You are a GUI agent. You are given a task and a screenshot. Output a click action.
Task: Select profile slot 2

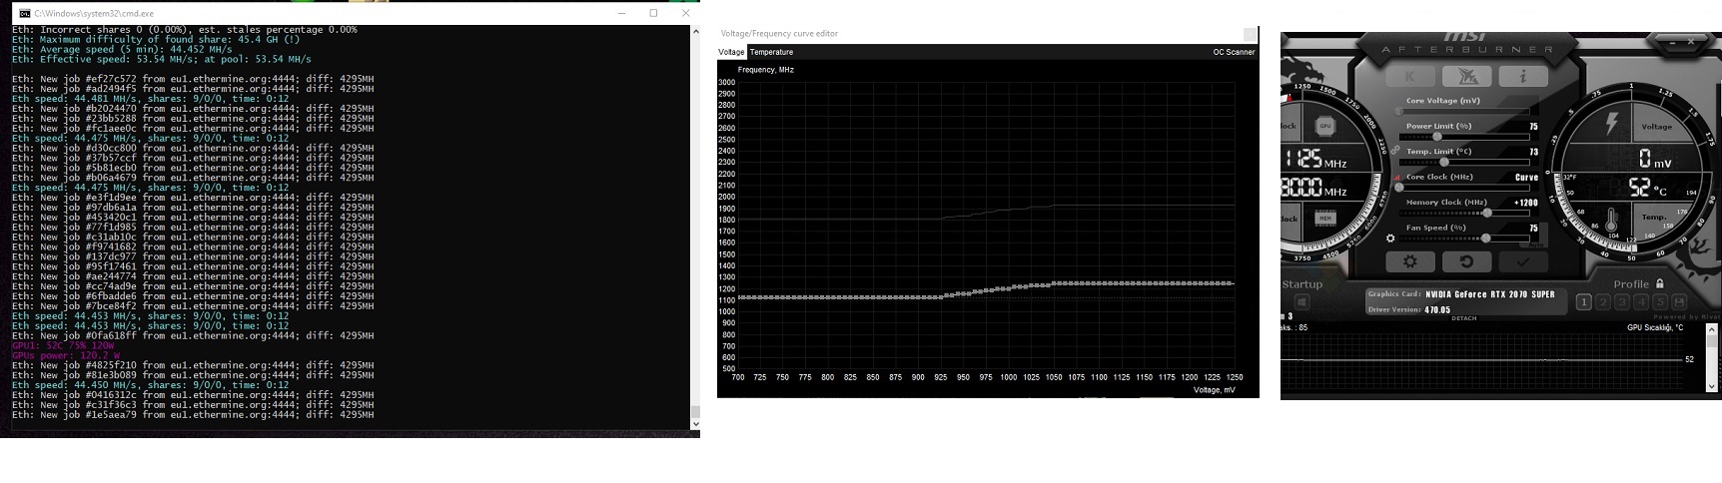1603,301
